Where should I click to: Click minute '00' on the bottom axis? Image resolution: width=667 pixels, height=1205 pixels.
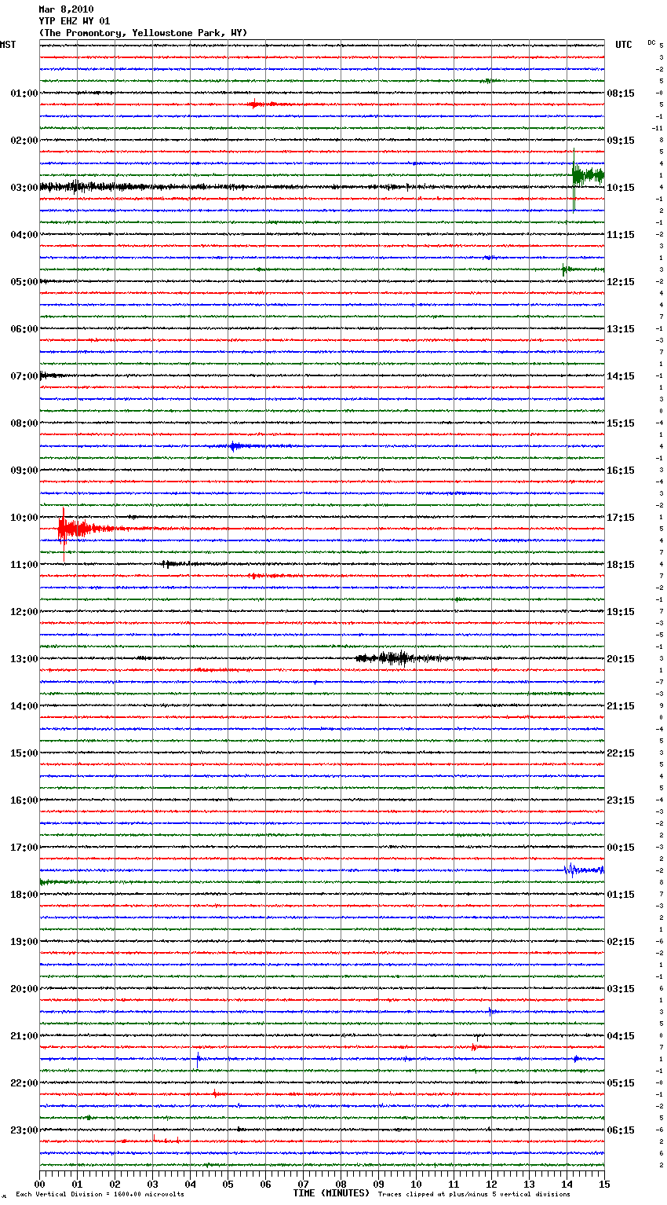[40, 1184]
